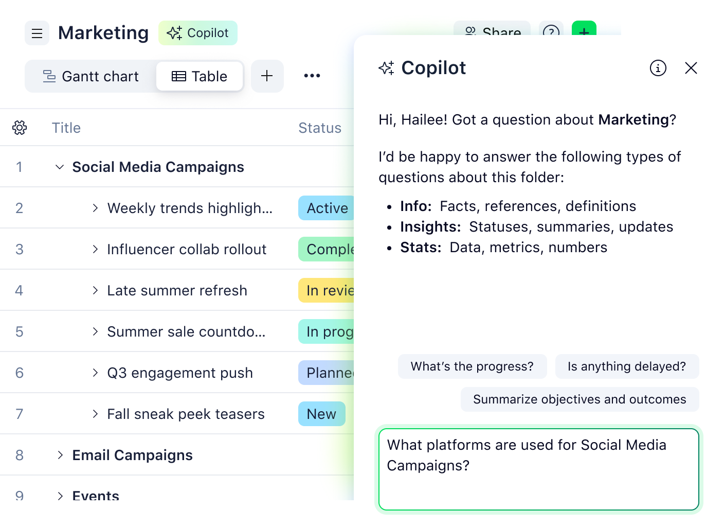Click the help question mark icon
This screenshot has height=527, width=724.
(x=551, y=33)
